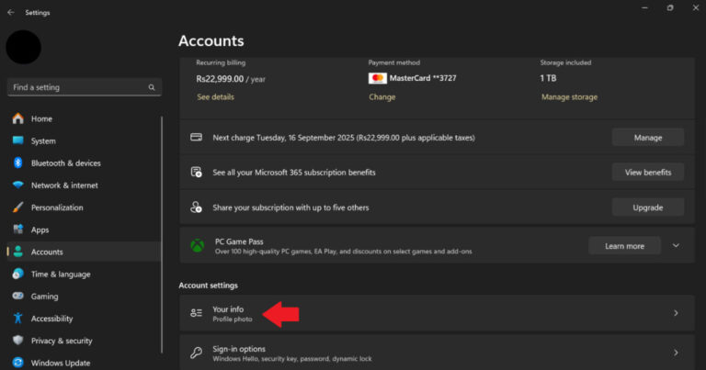Viewport: 706px width, 370px height.
Task: Select Accounts in the sidebar
Action: coord(84,252)
